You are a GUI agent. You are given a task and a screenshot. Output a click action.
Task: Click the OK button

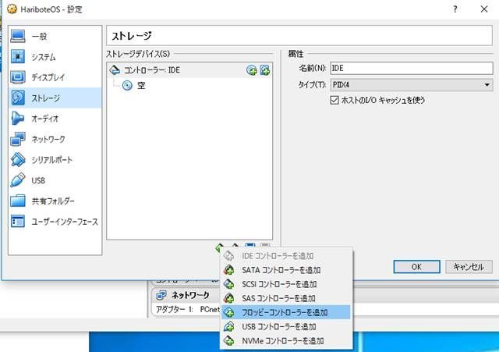click(x=416, y=267)
